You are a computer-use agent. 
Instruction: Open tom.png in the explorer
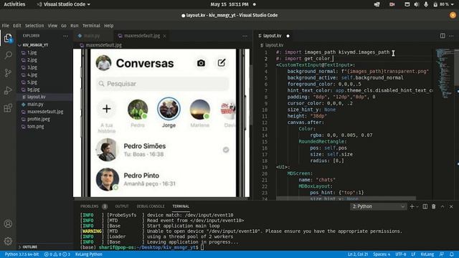pyautogui.click(x=35, y=126)
